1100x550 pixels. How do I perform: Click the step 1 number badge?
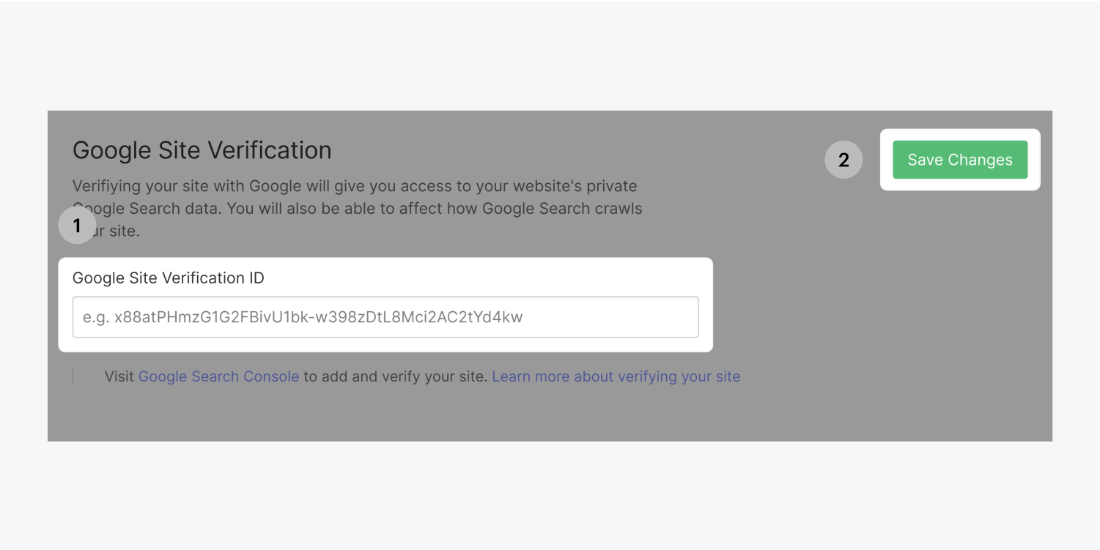tap(77, 226)
